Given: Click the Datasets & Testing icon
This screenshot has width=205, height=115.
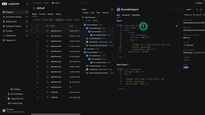Looking at the screenshot, I should (4, 26).
